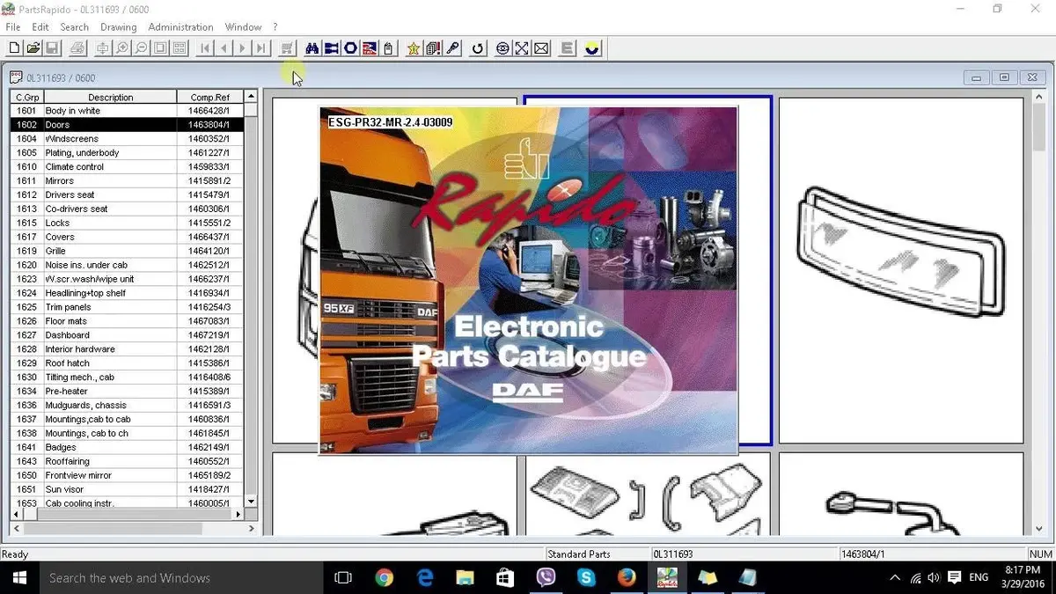Open Skype from the taskbar
The height and width of the screenshot is (594, 1056).
[x=586, y=578]
